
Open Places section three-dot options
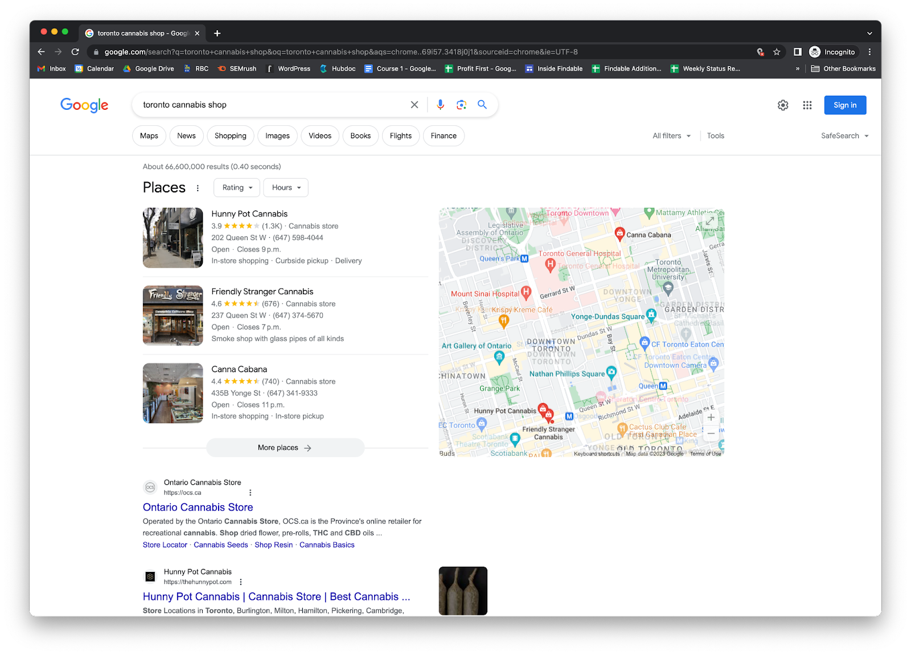coord(198,188)
